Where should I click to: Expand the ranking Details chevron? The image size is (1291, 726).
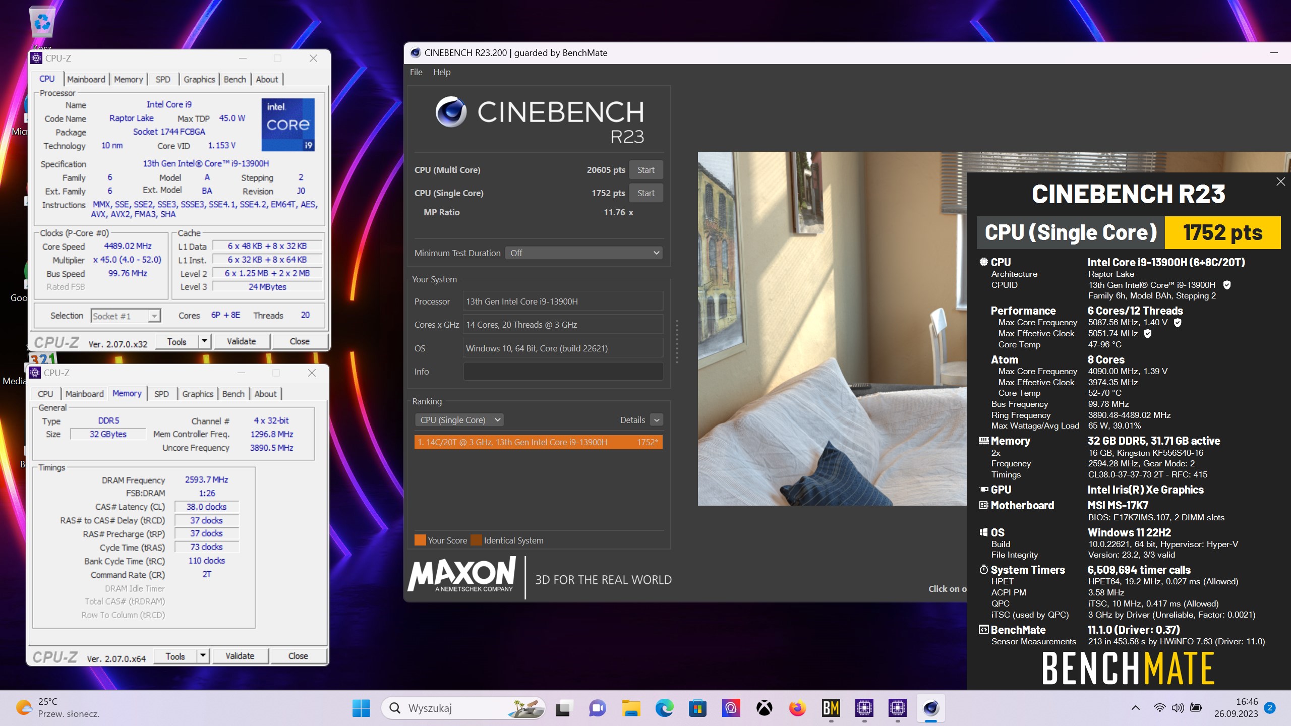point(656,420)
